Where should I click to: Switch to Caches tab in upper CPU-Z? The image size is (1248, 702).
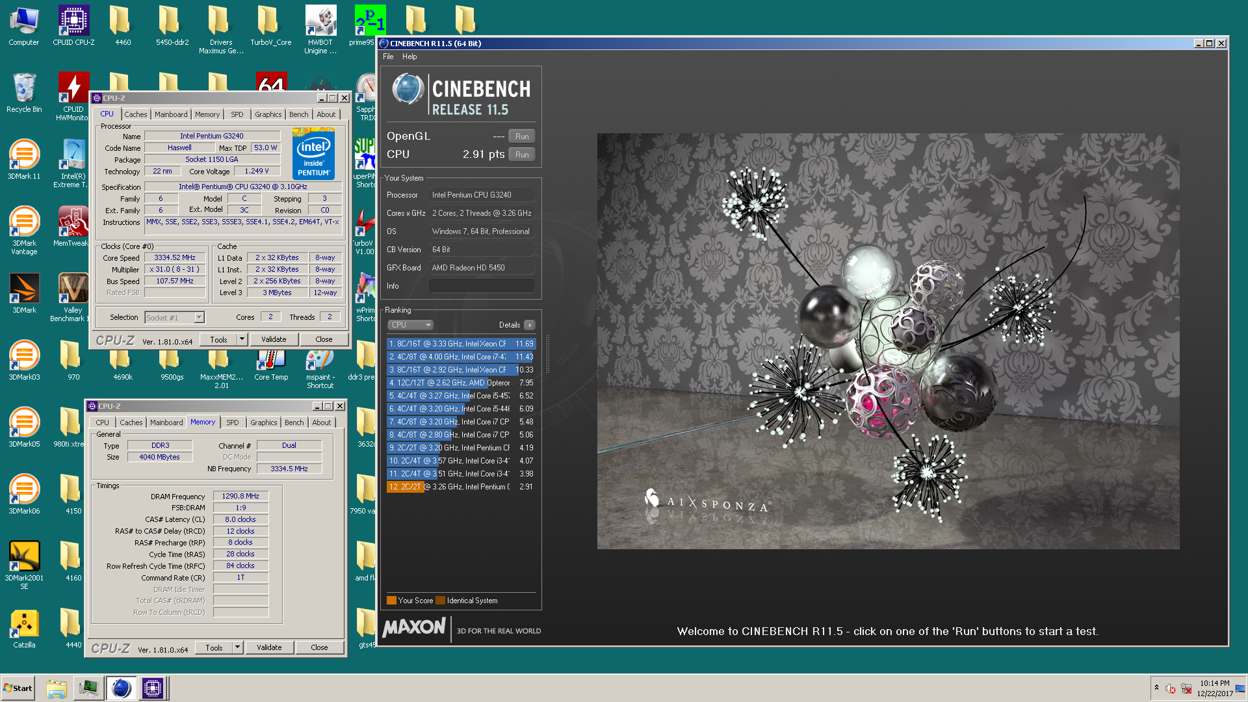(x=136, y=114)
